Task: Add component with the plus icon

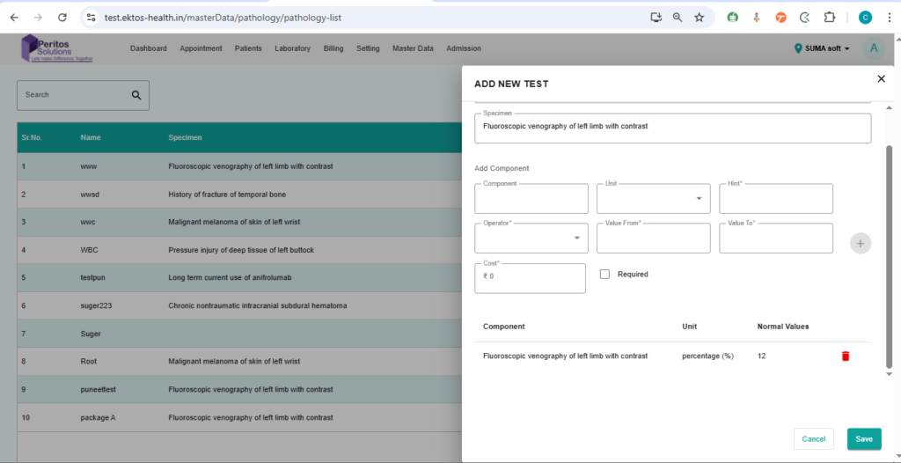Action: tap(861, 244)
